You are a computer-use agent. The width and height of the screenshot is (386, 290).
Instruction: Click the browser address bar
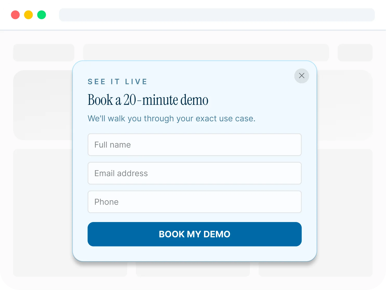(217, 15)
